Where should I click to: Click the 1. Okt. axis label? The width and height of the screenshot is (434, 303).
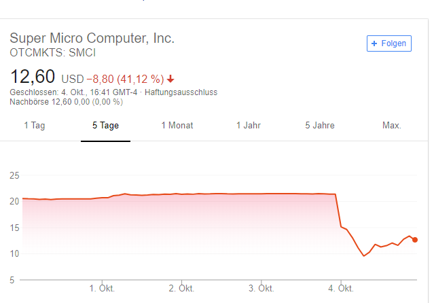pos(102,289)
